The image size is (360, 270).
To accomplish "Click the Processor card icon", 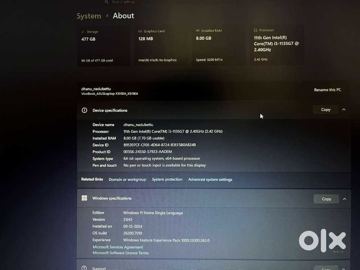I will [256, 30].
